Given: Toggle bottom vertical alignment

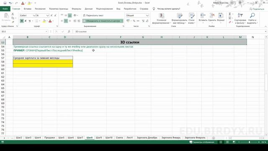Looking at the screenshot, I should coord(70,16).
